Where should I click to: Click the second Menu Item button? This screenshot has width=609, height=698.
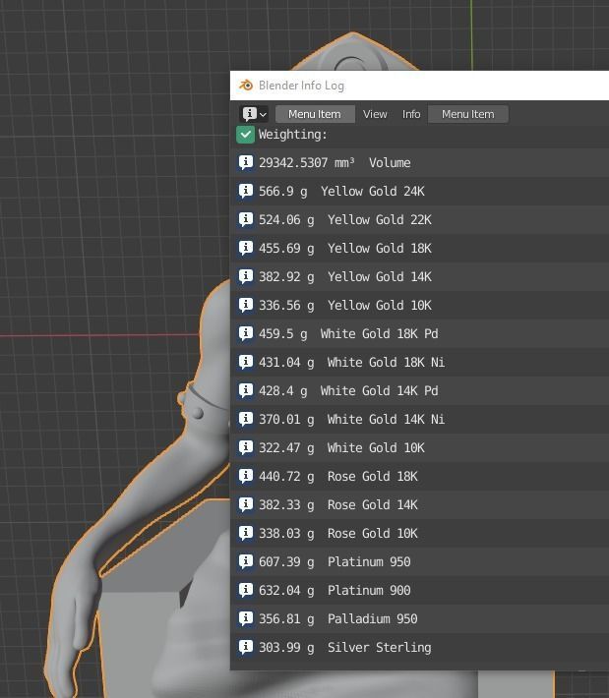pyautogui.click(x=467, y=114)
